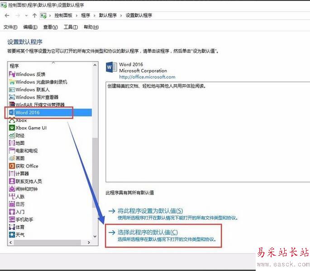Image resolution: width=310 pixels, height=271 pixels.
Task: Click the large Word 2016 logo in details pane
Action: (x=111, y=67)
